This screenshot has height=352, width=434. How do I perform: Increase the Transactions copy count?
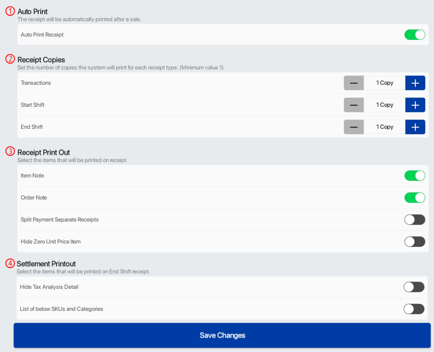[415, 83]
